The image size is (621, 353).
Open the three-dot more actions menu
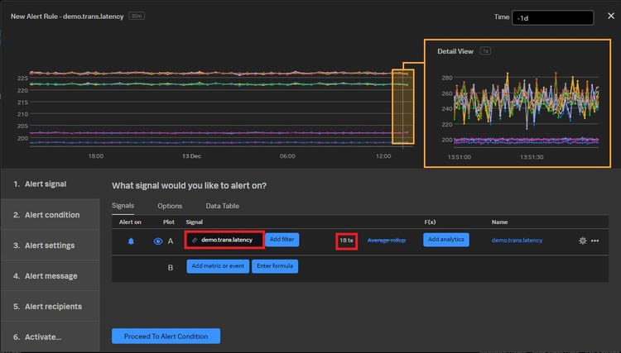595,241
